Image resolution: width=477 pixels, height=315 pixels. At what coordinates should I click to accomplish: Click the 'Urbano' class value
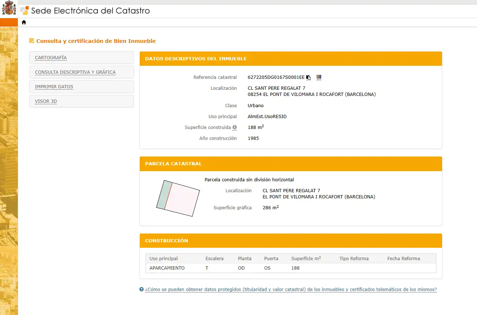pyautogui.click(x=256, y=106)
